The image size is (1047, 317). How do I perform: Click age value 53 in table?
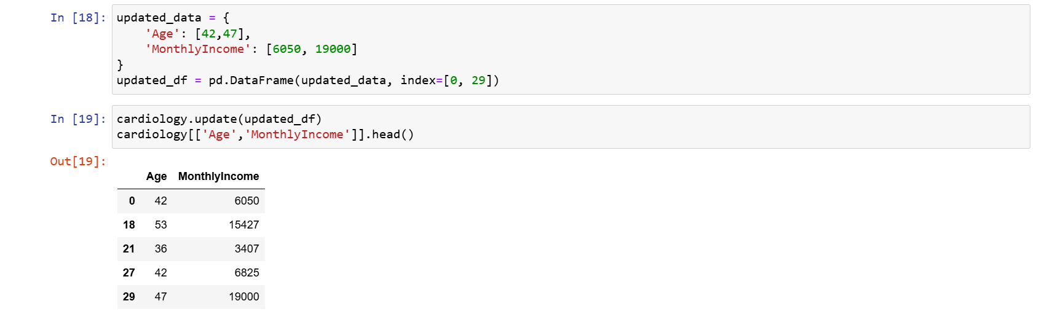point(160,225)
